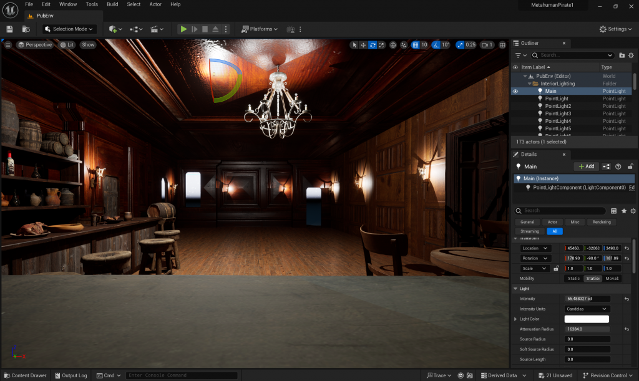Open Blueprint/add script icon next to Add

tap(607, 166)
